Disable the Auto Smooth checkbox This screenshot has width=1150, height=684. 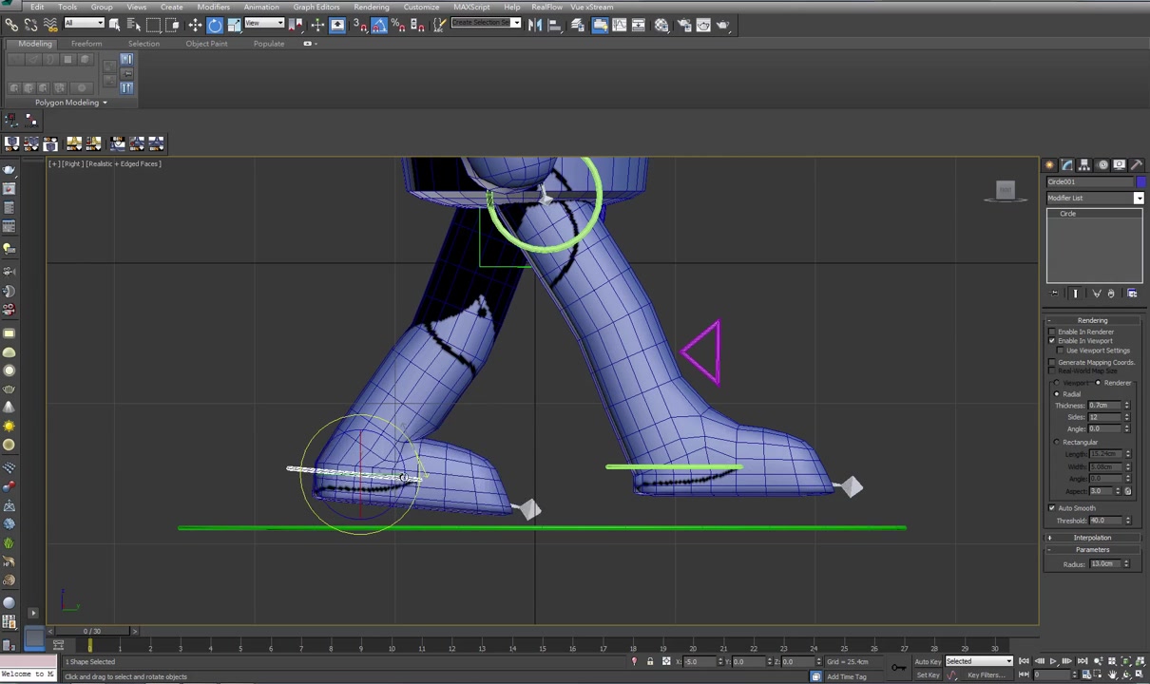pos(1051,508)
